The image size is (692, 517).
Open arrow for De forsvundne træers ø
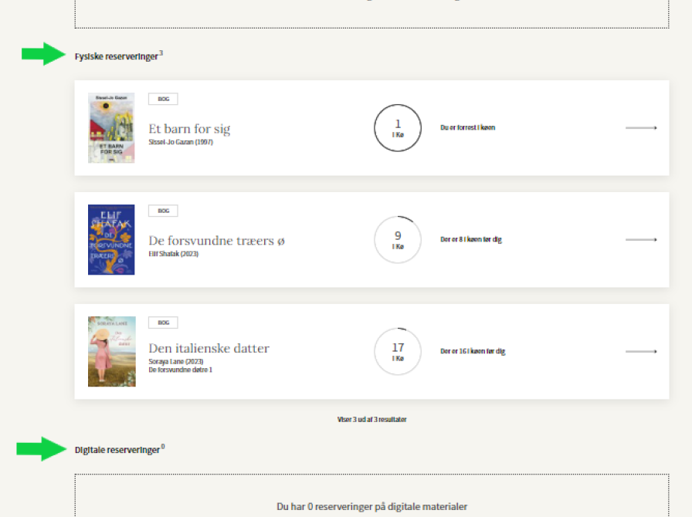[x=641, y=240]
